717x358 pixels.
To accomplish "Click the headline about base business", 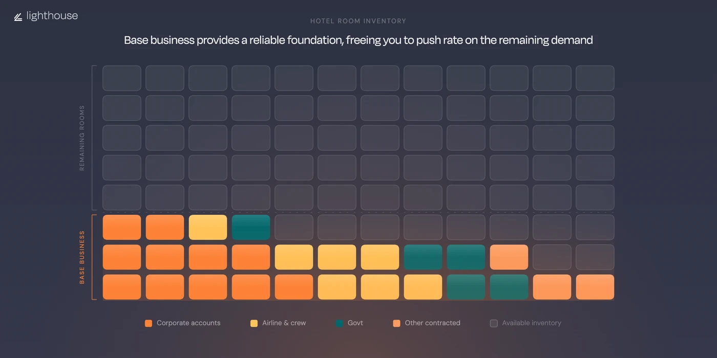I will tap(358, 40).
